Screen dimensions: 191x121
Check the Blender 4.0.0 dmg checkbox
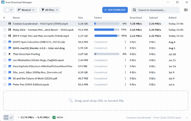tap(5, 48)
